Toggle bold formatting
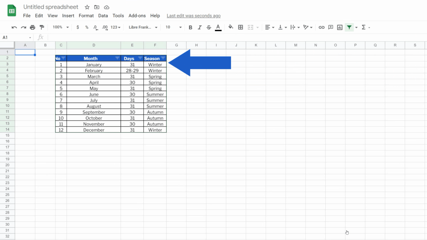The image size is (427, 240). click(x=190, y=27)
